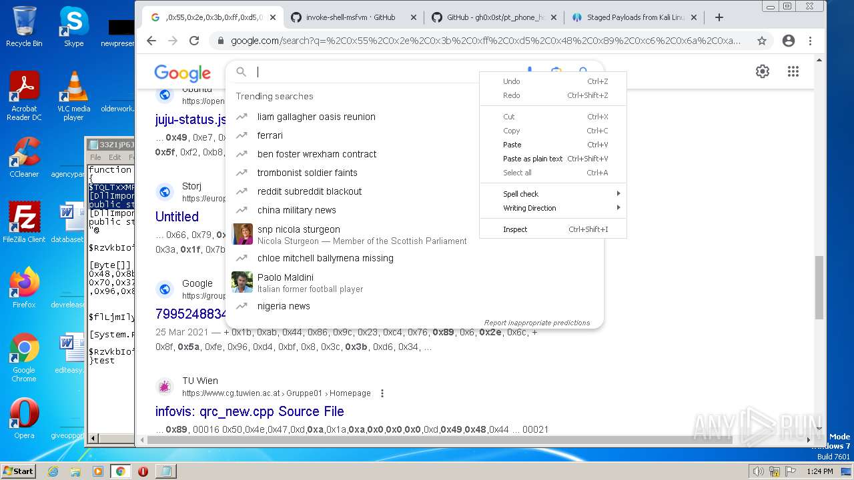Image resolution: width=854 pixels, height=480 pixels.
Task: Select chloe mitchell ballymena missing suggestion
Action: [326, 258]
